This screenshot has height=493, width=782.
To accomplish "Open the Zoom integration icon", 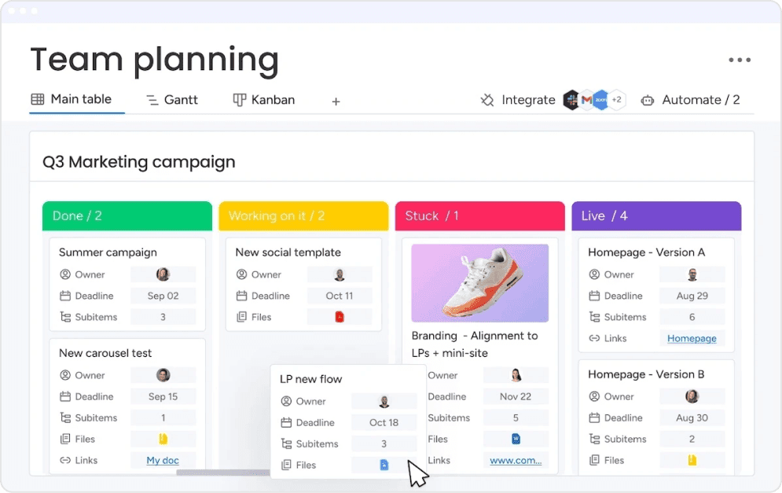I will point(602,99).
